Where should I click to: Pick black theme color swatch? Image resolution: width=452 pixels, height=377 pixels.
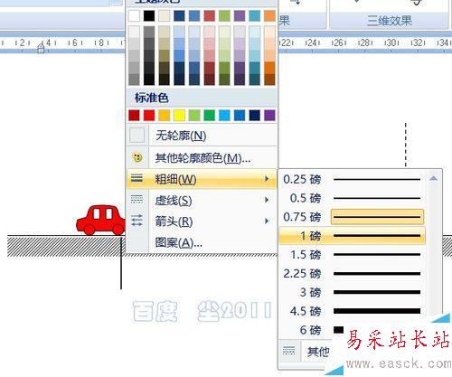149,15
